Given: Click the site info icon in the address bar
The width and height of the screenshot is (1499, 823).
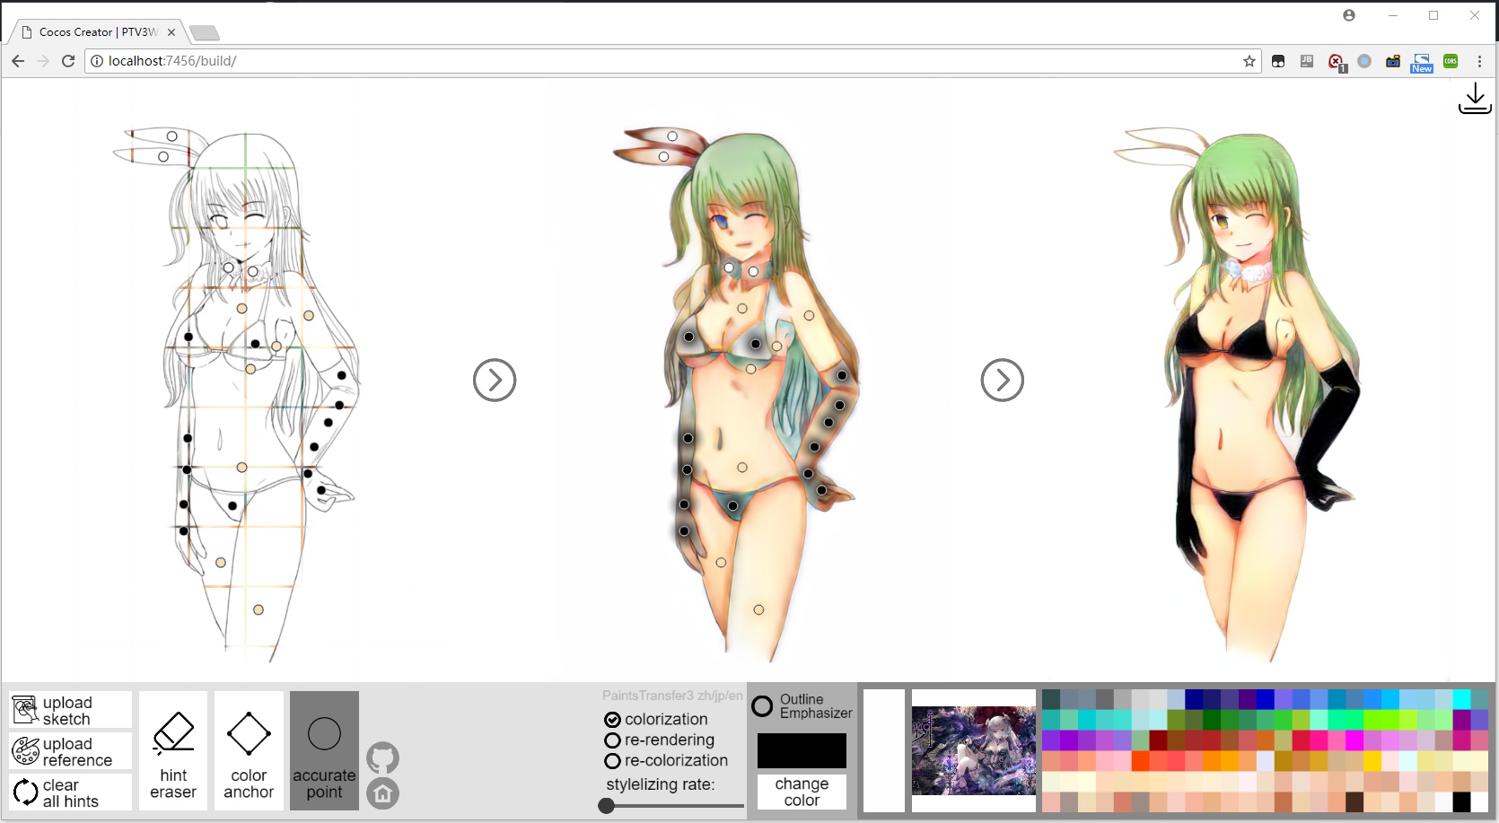Looking at the screenshot, I should (x=97, y=61).
